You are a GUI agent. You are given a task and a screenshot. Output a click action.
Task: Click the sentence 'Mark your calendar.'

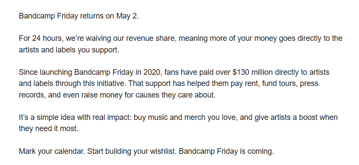tap(52, 151)
